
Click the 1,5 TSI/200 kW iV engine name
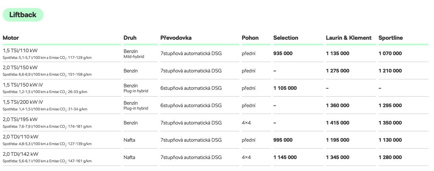(23, 102)
